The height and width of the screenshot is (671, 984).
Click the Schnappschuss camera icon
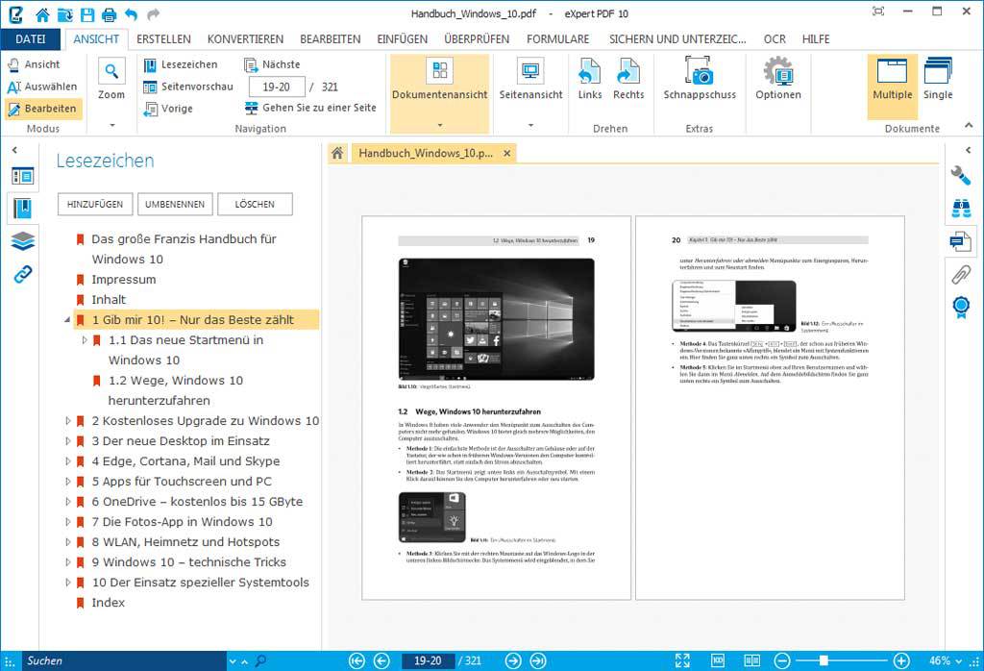pos(700,72)
